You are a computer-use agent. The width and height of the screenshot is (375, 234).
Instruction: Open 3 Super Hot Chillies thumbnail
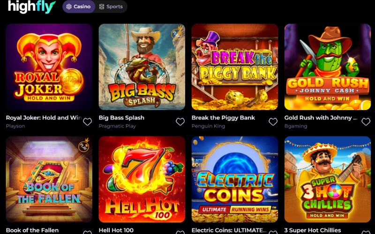click(327, 179)
